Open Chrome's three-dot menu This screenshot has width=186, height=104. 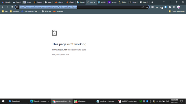point(183,7)
